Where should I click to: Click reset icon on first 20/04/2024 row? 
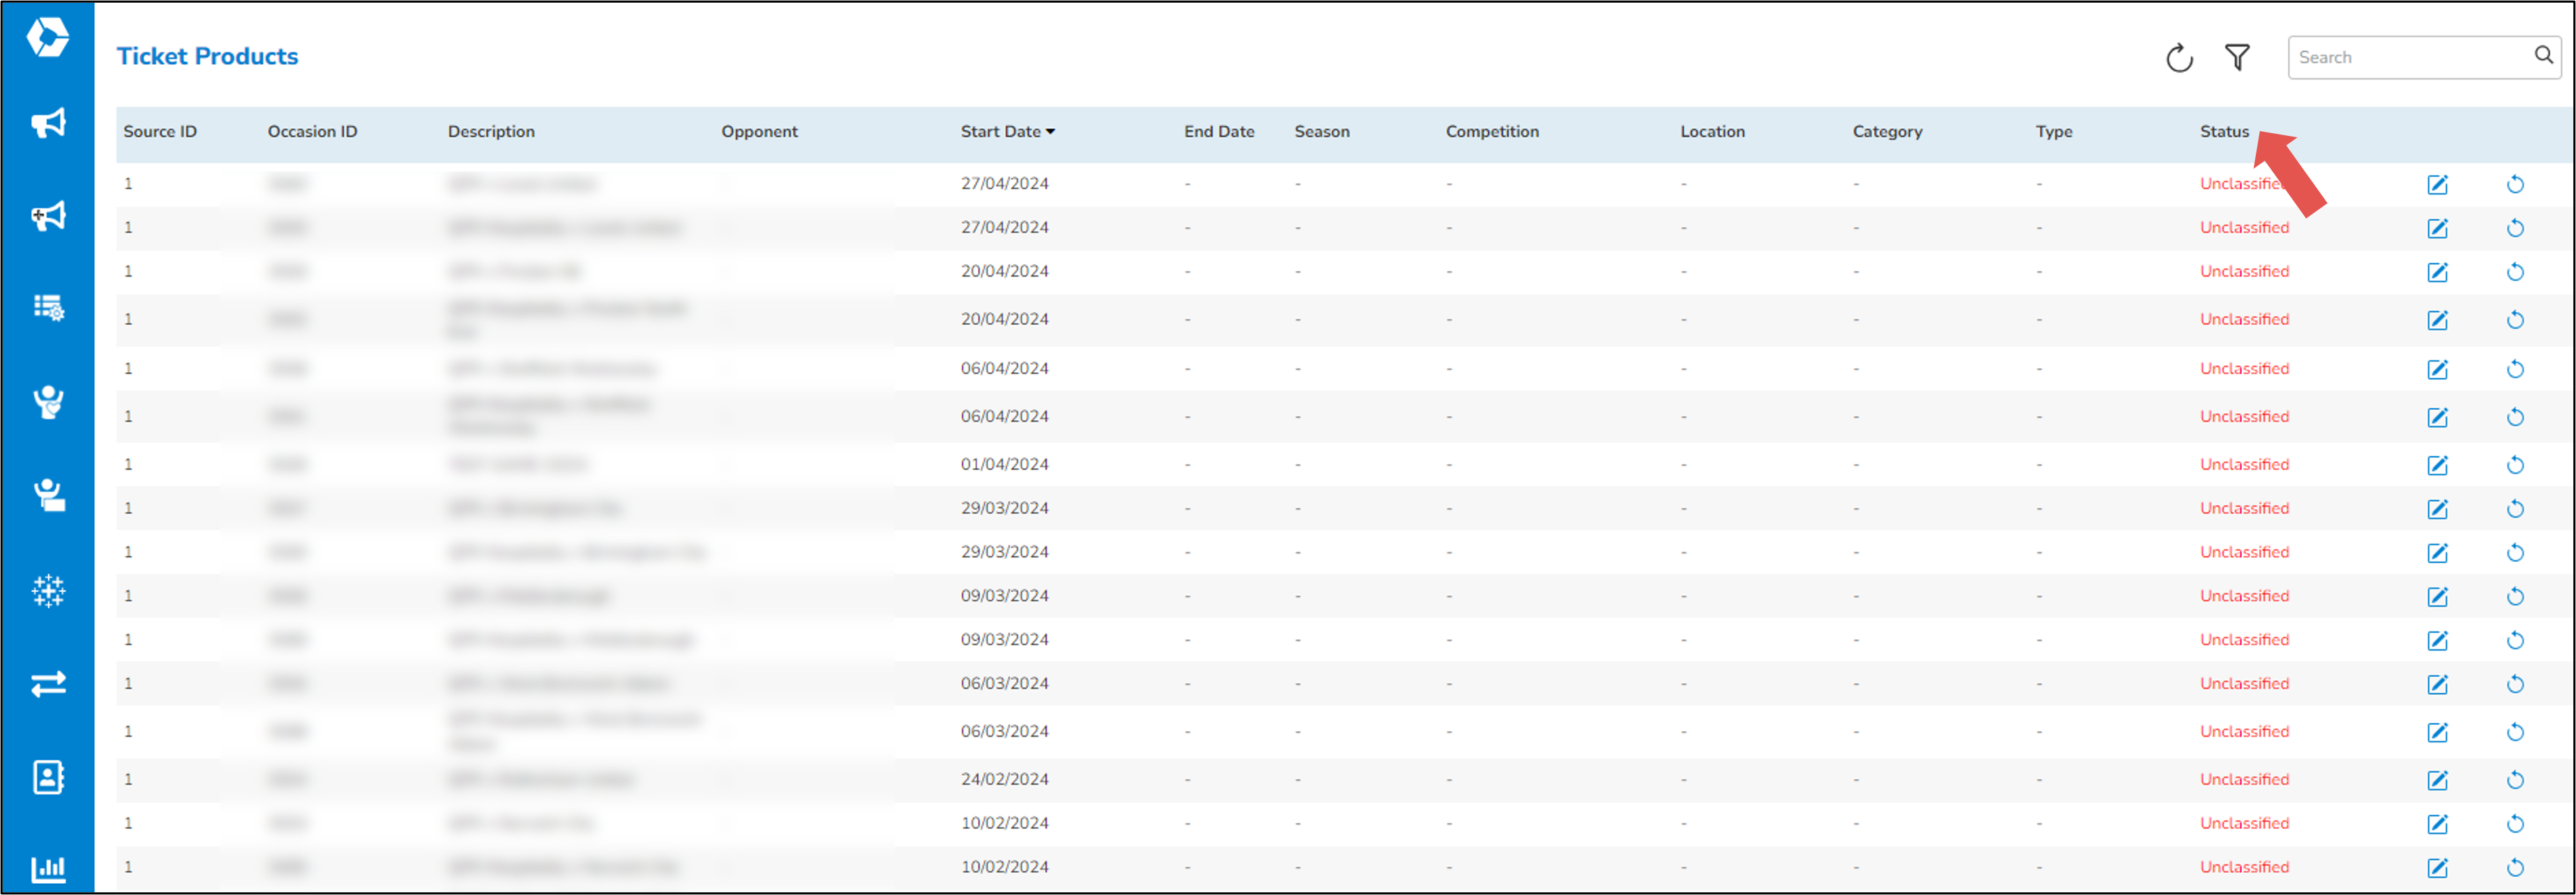pos(2515,273)
